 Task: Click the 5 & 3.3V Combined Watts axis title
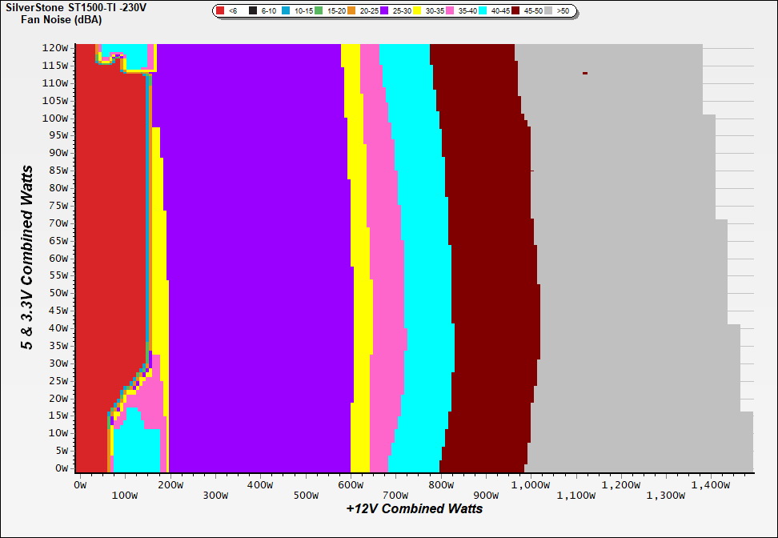pyautogui.click(x=27, y=258)
